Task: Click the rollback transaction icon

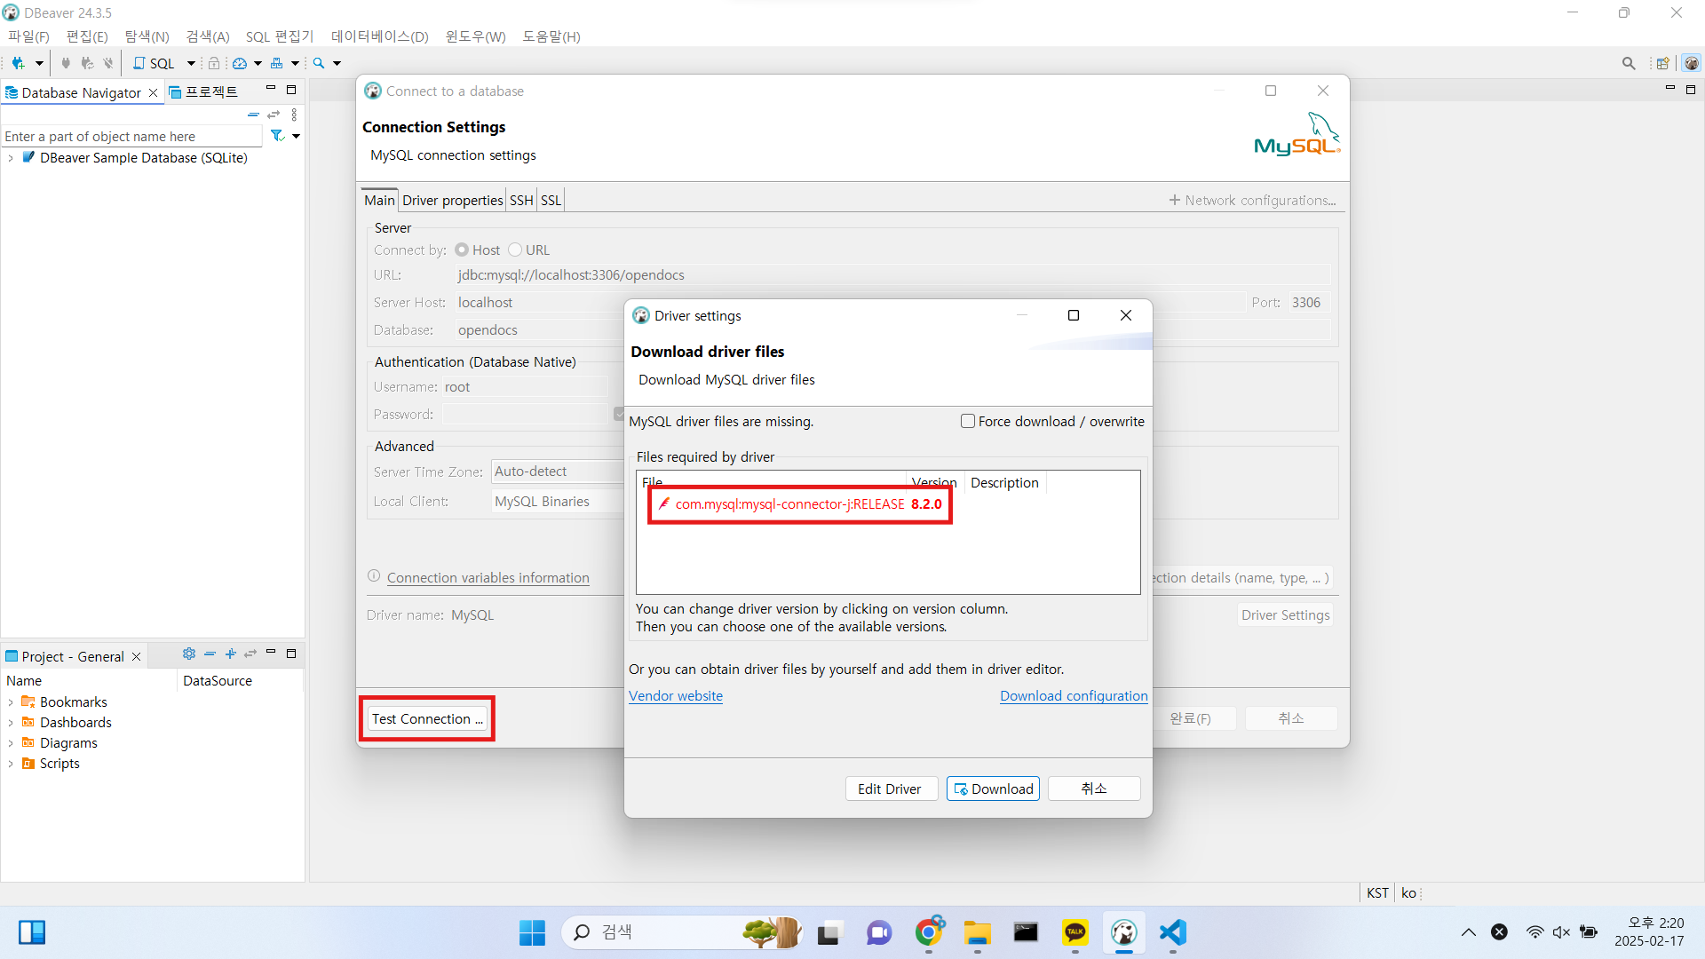Action: pyautogui.click(x=87, y=63)
